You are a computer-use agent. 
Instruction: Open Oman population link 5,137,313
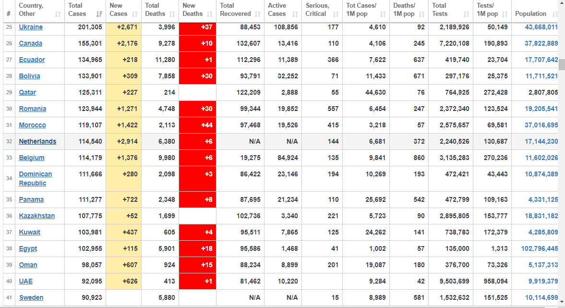543,265
